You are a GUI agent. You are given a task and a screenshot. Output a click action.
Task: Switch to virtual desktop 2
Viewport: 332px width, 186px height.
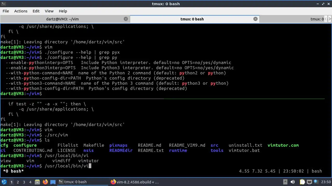click(18, 182)
